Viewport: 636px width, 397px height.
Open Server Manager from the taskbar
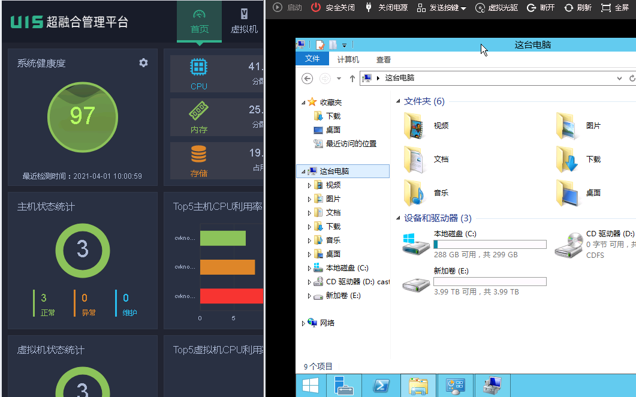tap(344, 386)
